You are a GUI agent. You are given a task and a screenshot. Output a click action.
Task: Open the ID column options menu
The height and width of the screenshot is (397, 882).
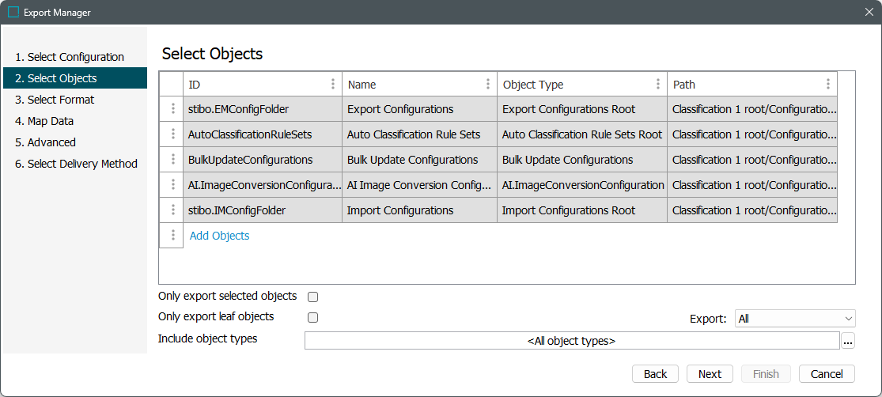(x=332, y=84)
